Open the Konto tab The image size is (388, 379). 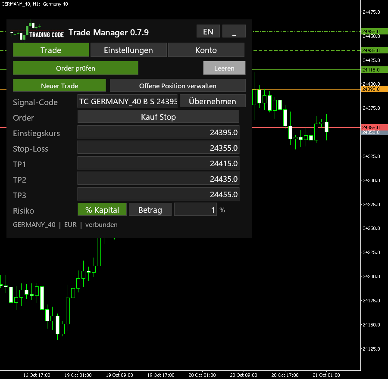(206, 50)
